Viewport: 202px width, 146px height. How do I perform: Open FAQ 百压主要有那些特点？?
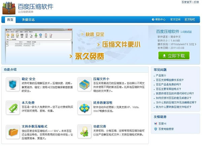click(x=168, y=89)
